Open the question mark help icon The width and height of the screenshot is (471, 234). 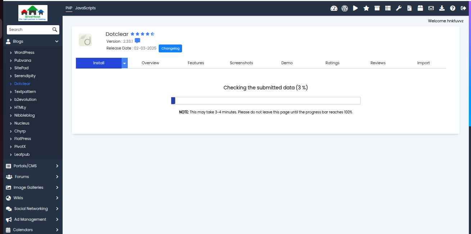tap(453, 8)
